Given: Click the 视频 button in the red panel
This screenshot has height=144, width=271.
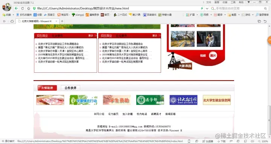Looking at the screenshot, I should 203,55.
